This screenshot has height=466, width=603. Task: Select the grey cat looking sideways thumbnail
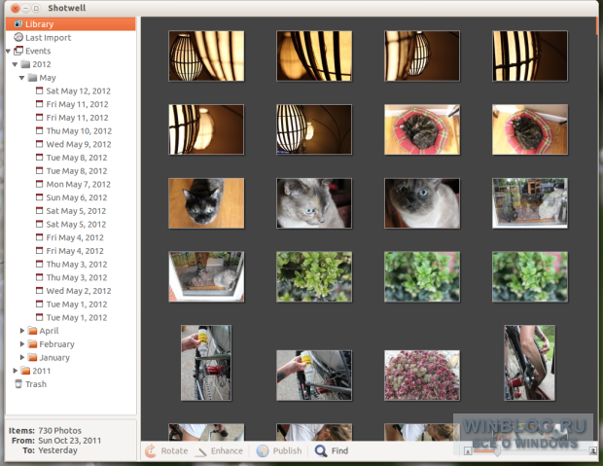(x=314, y=203)
